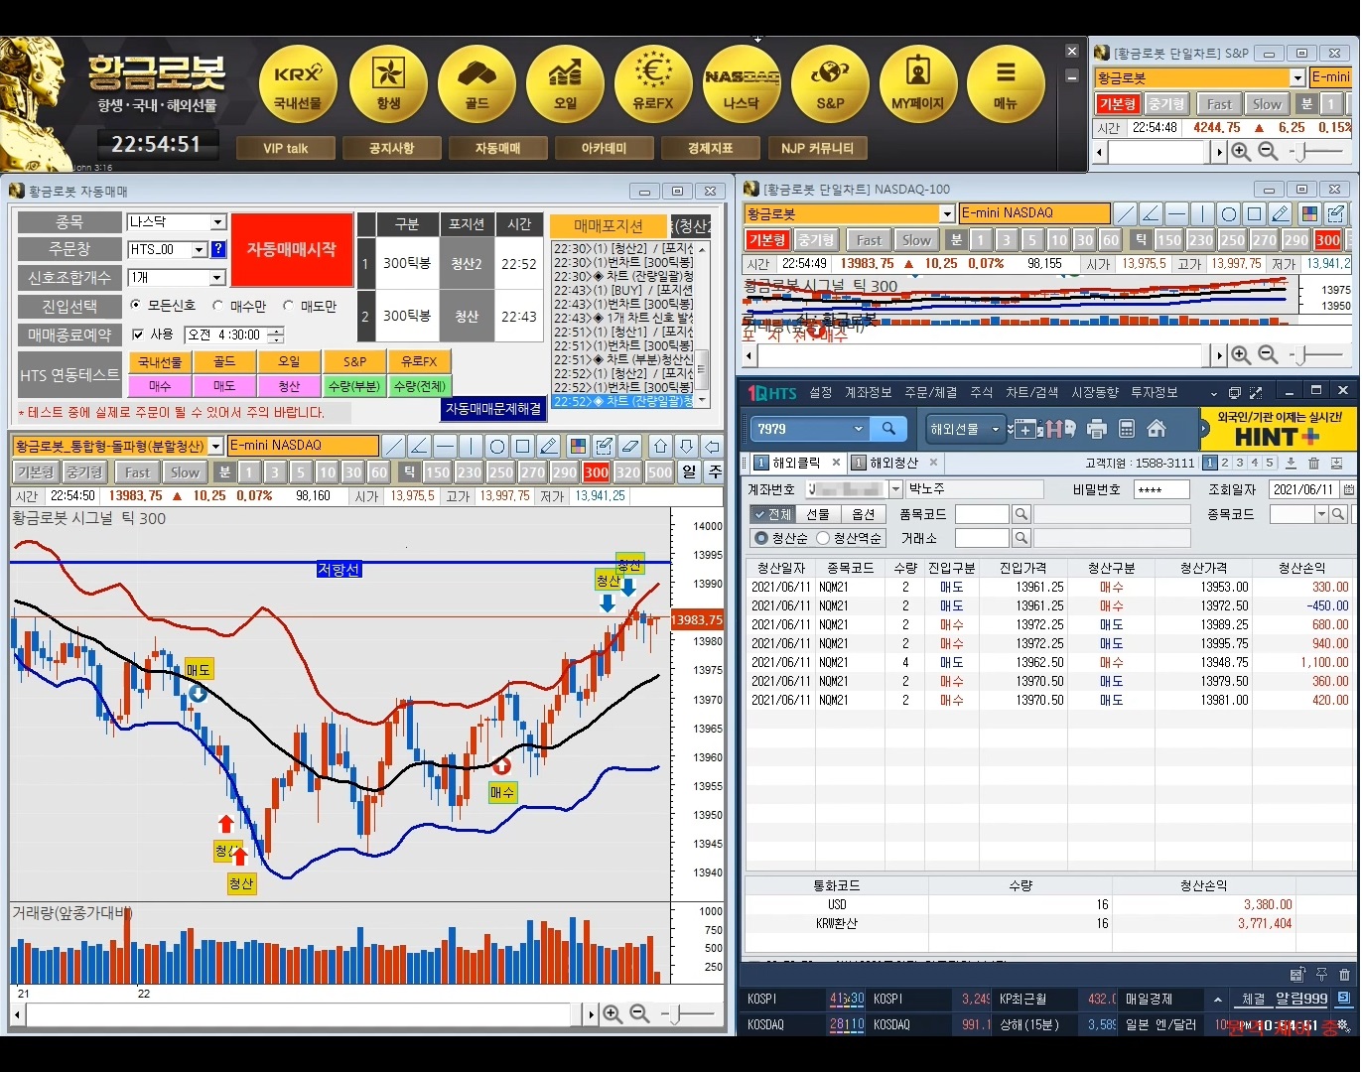Open 설정 menu in 1Q HTS
Screen dimensions: 1362x1072
(820, 393)
